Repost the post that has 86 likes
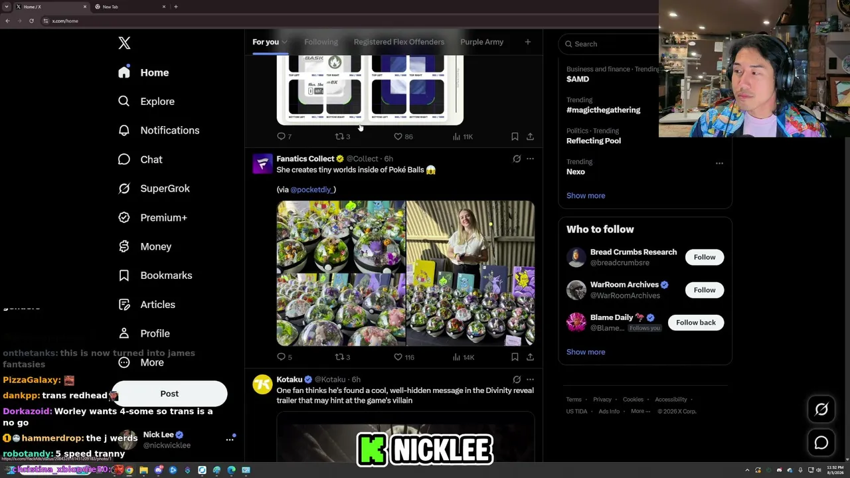Screen dimensions: 850x478 [x=343, y=137]
